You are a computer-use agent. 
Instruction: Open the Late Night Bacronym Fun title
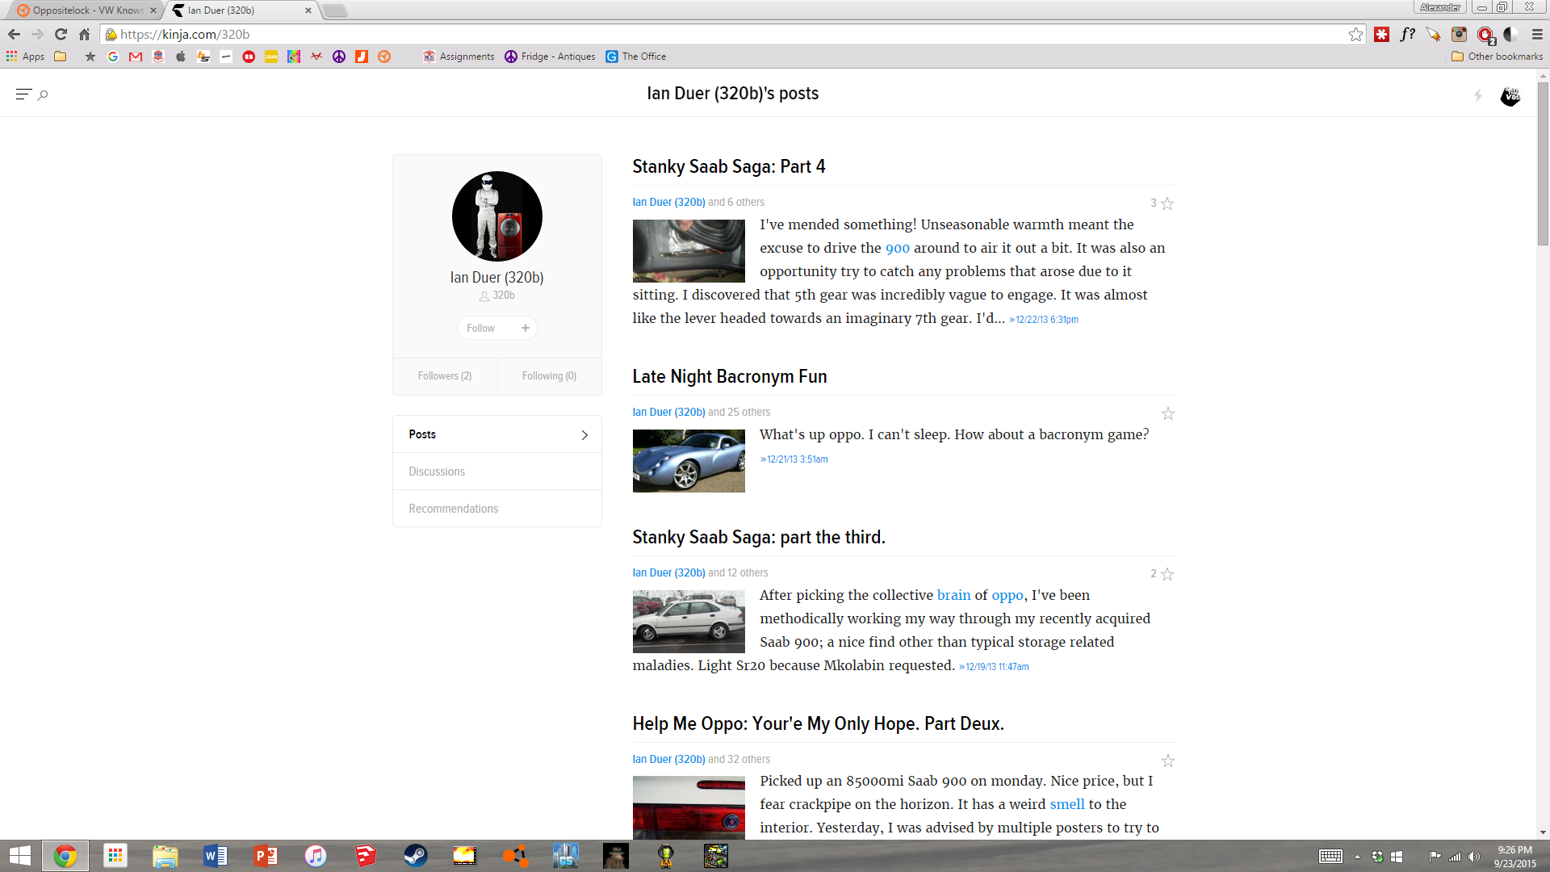tap(730, 376)
